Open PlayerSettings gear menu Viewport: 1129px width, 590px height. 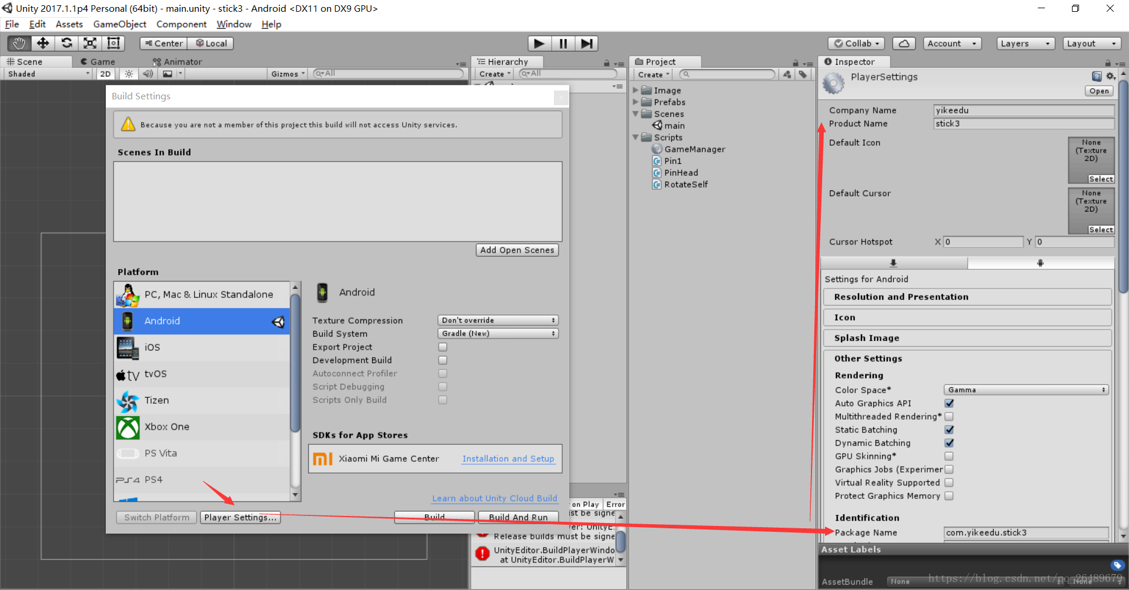pyautogui.click(x=1110, y=76)
